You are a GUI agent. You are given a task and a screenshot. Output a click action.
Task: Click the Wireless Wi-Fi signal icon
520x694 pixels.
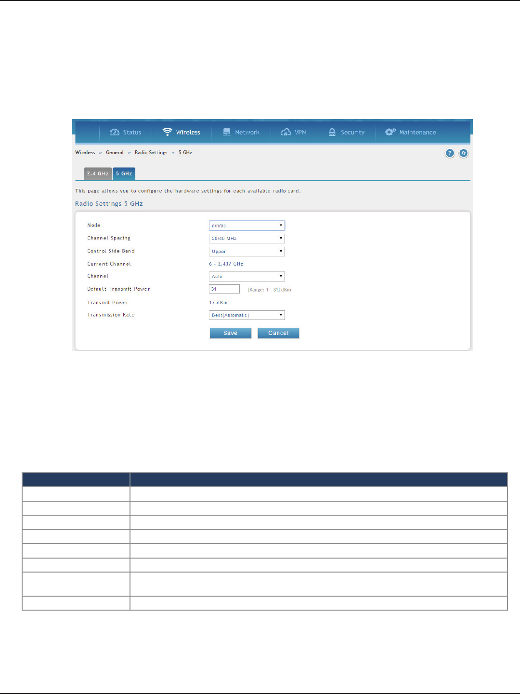(x=167, y=132)
